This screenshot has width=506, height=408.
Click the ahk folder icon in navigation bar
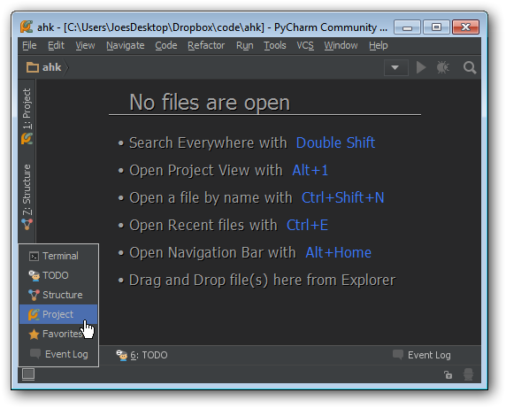pos(32,67)
